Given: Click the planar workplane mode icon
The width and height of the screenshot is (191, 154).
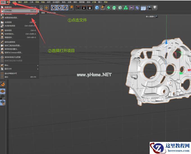Looking at the screenshot, I should pyautogui.click(x=3, y=103).
